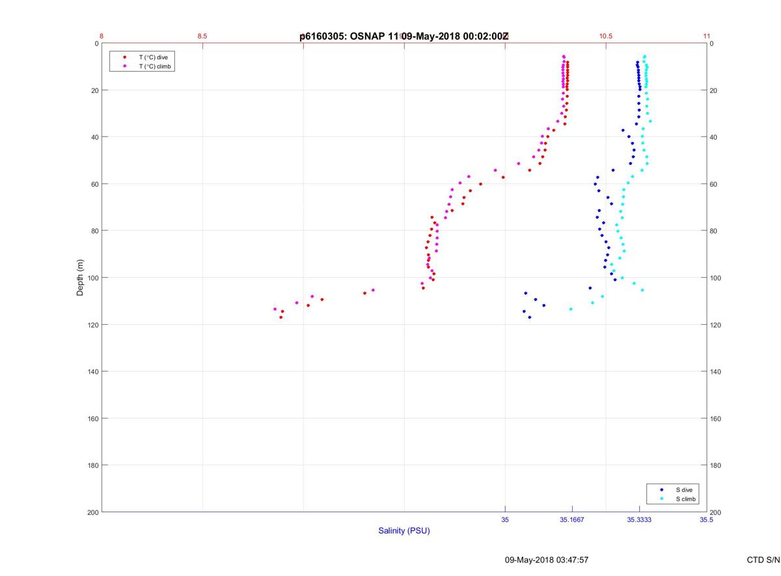This screenshot has height=576, width=781.
Task: Click left depth axis tick "40"
Action: (x=94, y=137)
